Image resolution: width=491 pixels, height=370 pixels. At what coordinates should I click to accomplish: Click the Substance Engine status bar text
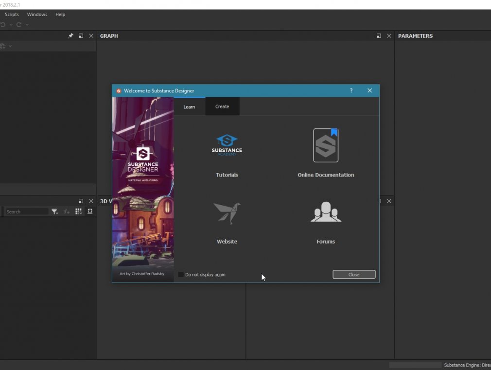pos(467,365)
